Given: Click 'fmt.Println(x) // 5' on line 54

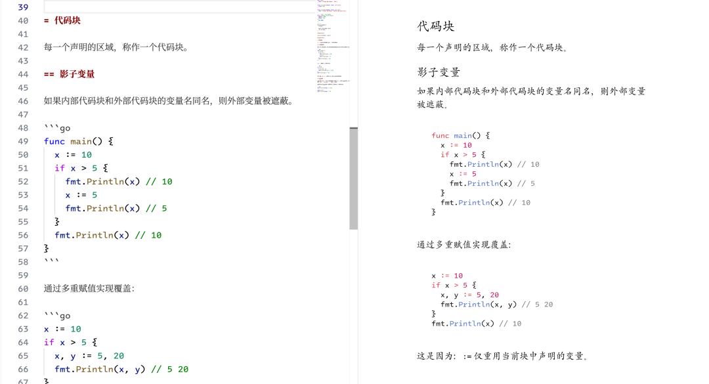Looking at the screenshot, I should 116,209.
